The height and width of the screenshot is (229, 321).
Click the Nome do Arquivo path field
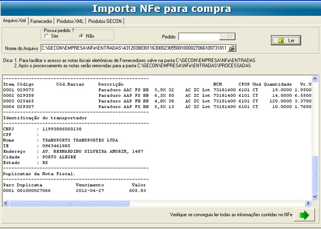pos(134,48)
